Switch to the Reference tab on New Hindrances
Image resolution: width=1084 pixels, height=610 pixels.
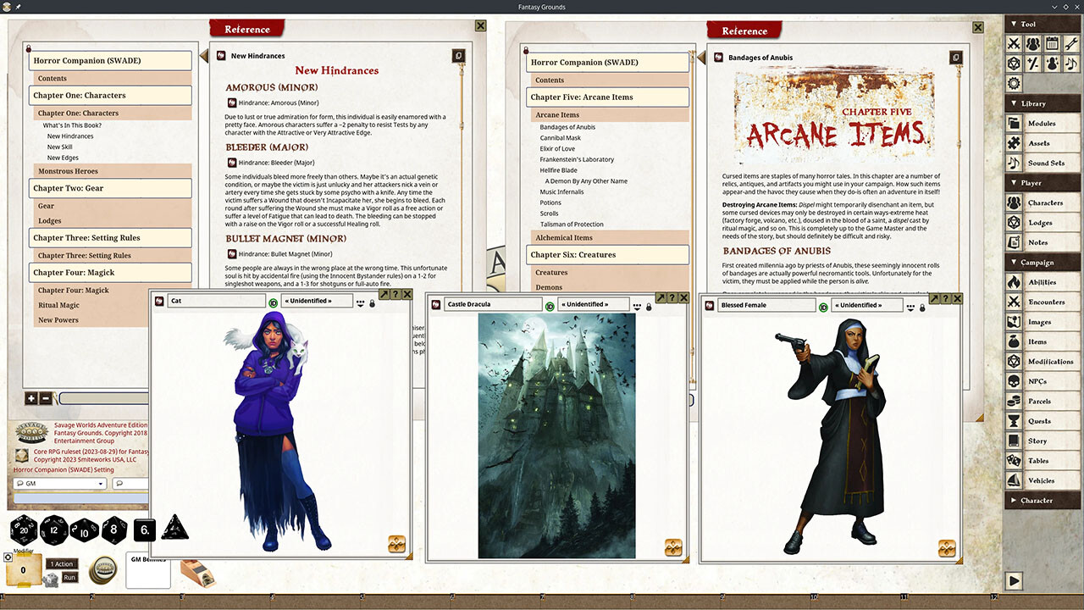pyautogui.click(x=246, y=28)
